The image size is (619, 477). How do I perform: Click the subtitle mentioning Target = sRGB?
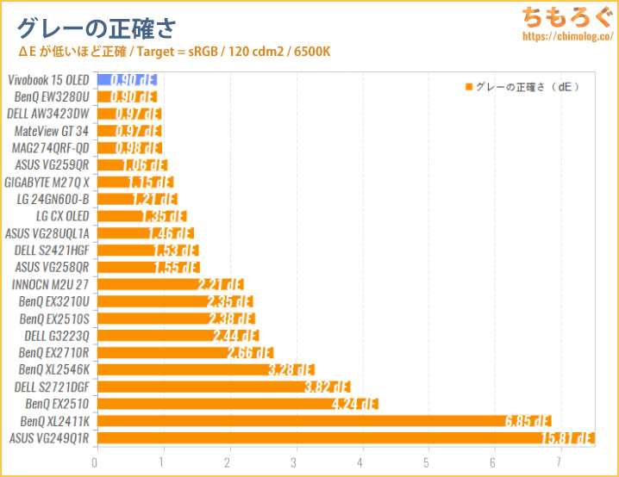pyautogui.click(x=174, y=52)
